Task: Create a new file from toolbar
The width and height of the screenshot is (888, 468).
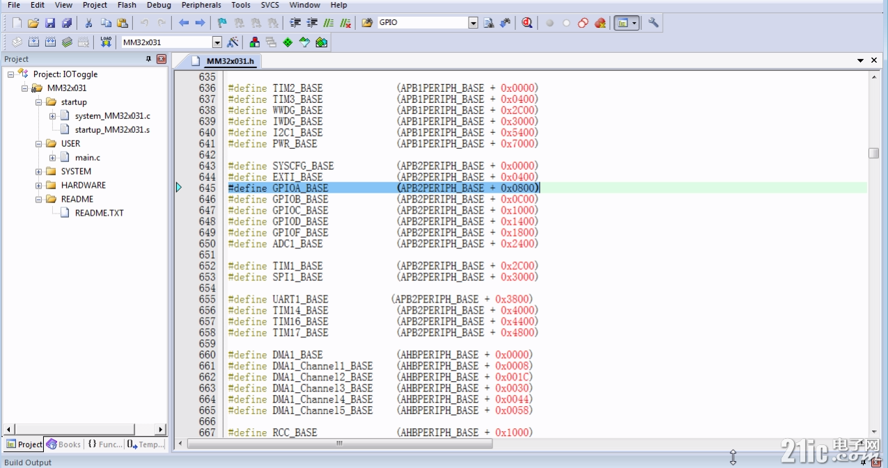Action: (17, 23)
